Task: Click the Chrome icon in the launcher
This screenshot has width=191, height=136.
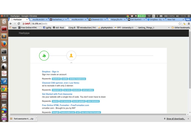Action: click(4, 89)
